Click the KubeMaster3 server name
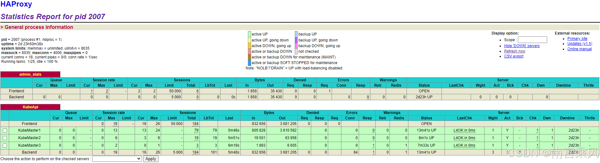The height and width of the screenshot is (163, 600). pos(29,145)
